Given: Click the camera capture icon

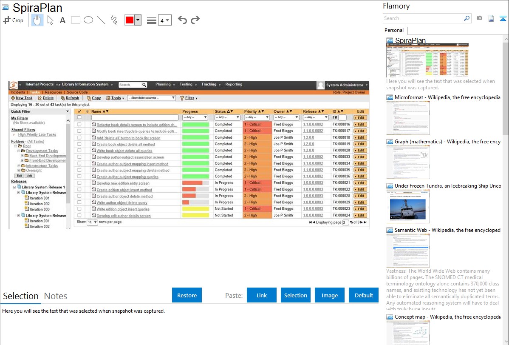Looking at the screenshot, I should pos(479,18).
